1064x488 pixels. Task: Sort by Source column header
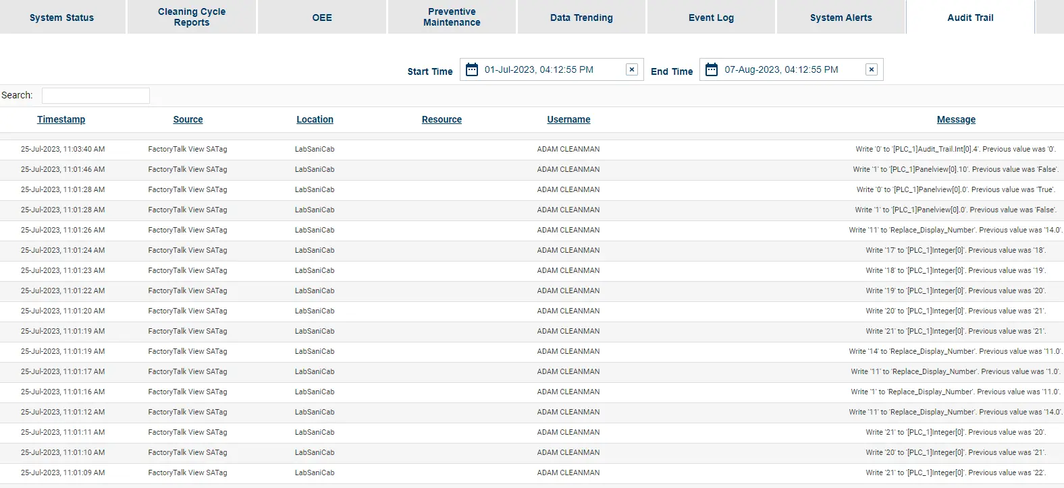[188, 119]
